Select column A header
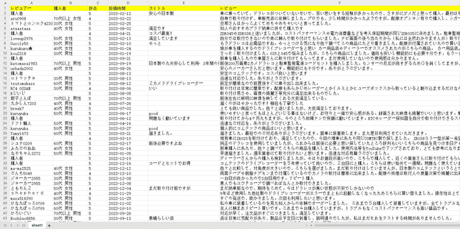The width and height of the screenshot is (460, 229). (x=31, y=3)
